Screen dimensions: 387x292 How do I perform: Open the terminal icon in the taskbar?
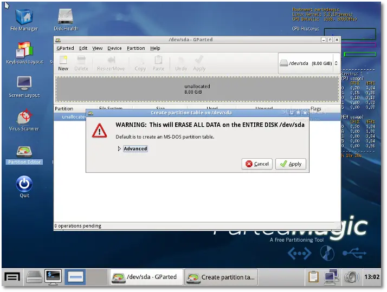pyautogui.click(x=53, y=277)
